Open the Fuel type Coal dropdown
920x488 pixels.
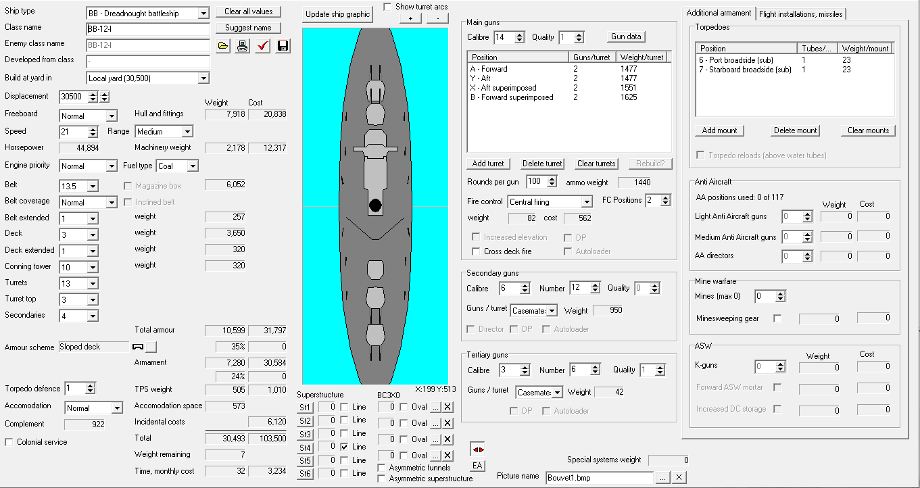tap(192, 166)
